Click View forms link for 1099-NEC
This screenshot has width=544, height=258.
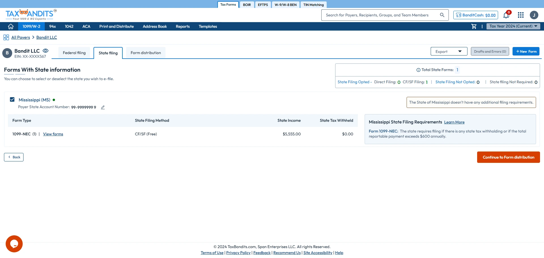click(x=53, y=134)
